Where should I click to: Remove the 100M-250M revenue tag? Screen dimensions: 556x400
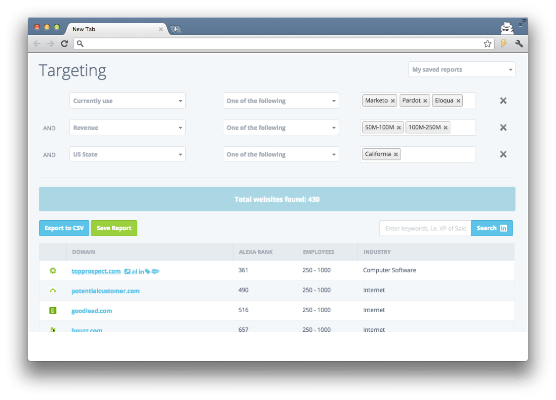click(x=446, y=128)
